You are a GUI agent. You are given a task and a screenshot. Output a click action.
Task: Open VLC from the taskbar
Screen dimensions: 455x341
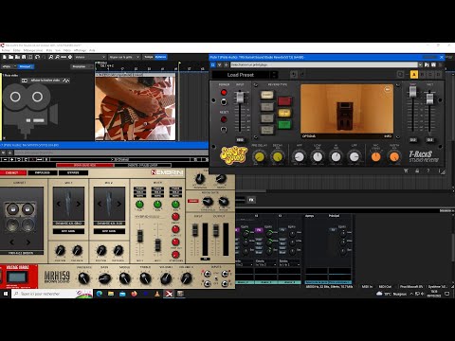pos(157,294)
